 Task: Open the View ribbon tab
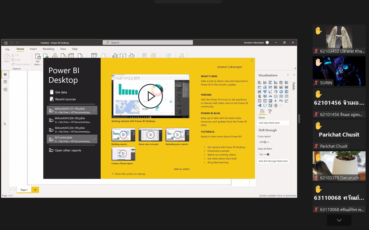63,49
